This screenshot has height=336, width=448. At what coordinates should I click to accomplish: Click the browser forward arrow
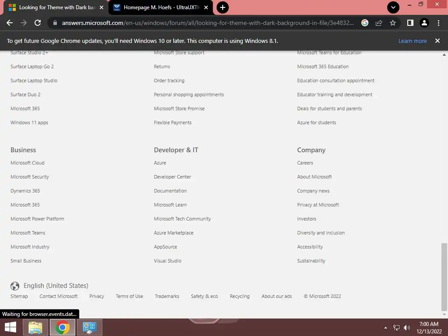(24, 23)
